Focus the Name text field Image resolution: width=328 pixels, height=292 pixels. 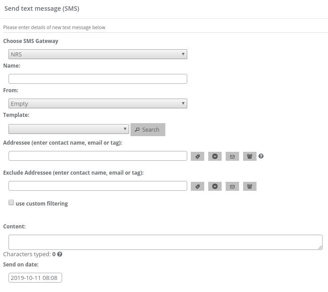pos(97,79)
